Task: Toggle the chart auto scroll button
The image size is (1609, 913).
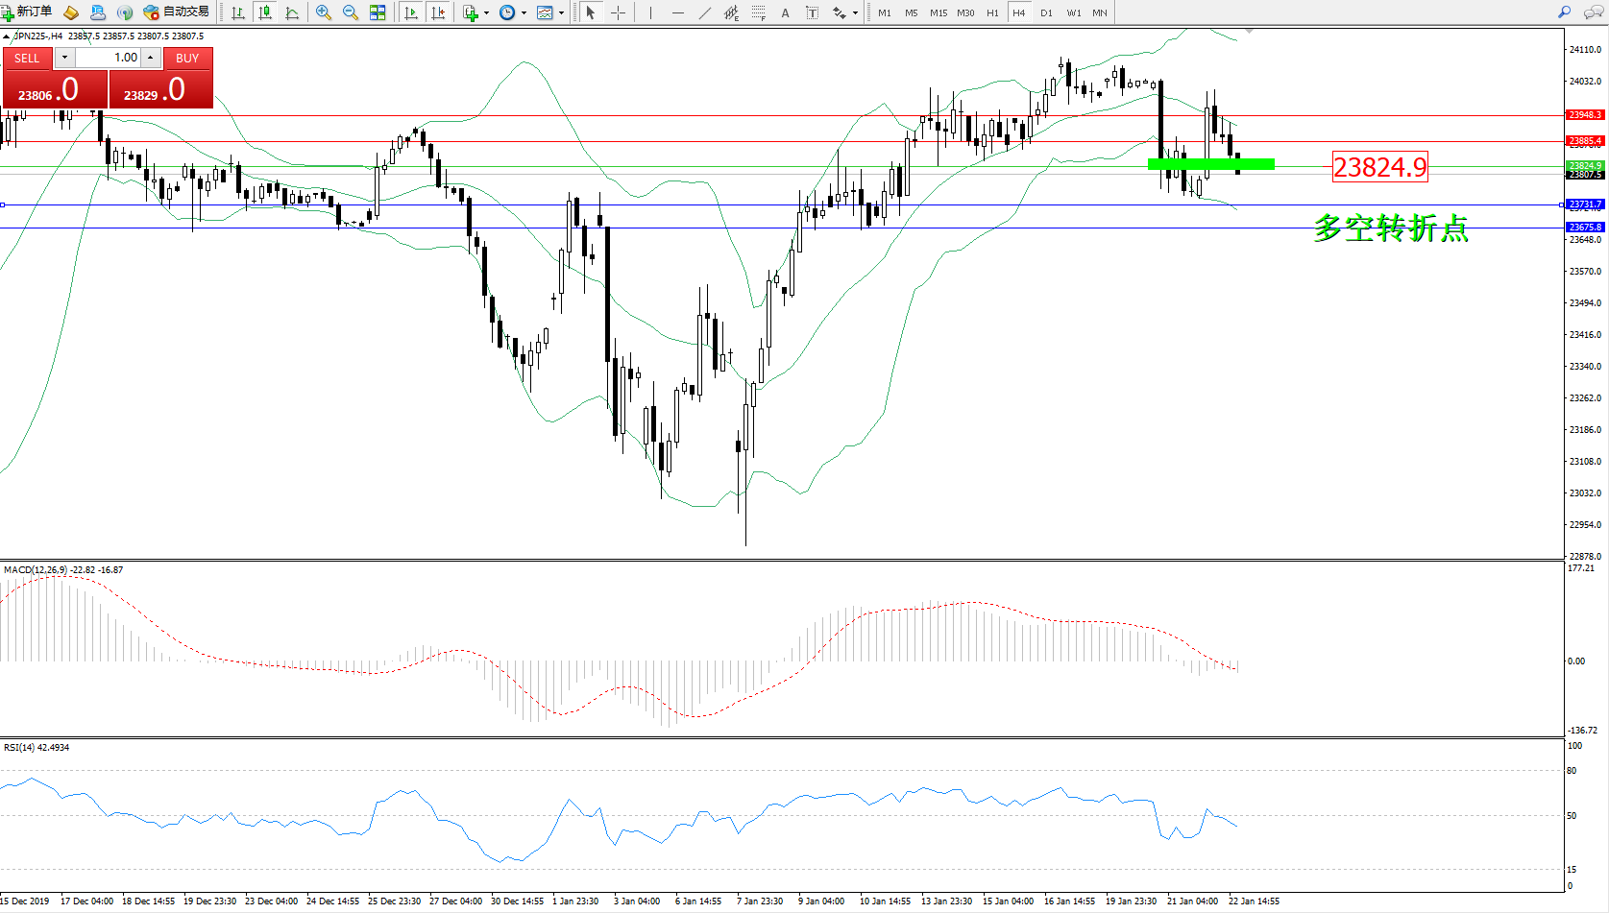Action: pos(411,12)
